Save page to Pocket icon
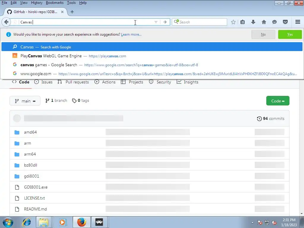The width and height of the screenshot is (304, 228). point(285,22)
